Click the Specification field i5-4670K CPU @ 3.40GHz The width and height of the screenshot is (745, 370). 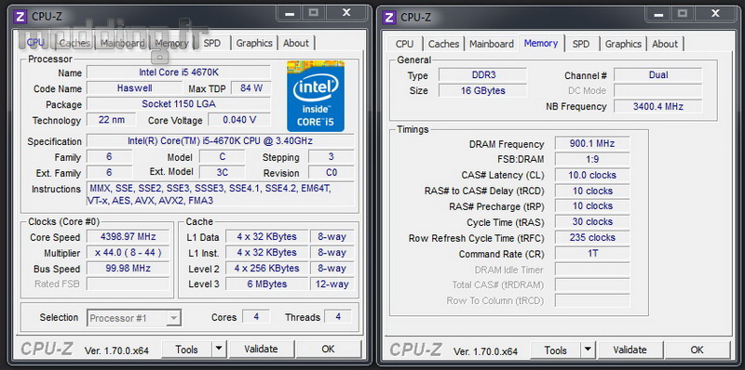pos(221,141)
